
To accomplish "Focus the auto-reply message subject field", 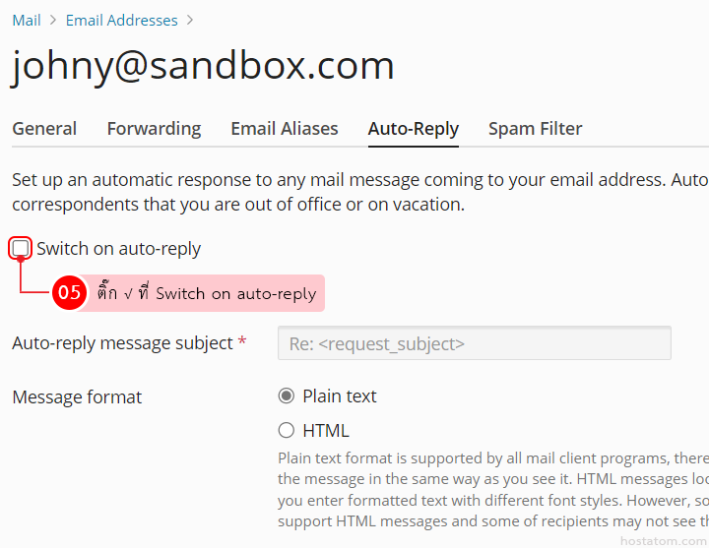I will (474, 344).
